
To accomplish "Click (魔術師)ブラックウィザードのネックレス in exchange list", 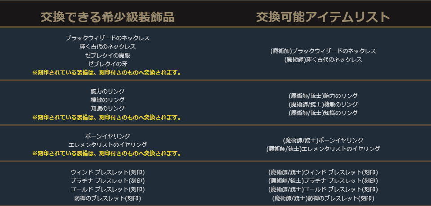I will 323,51.
